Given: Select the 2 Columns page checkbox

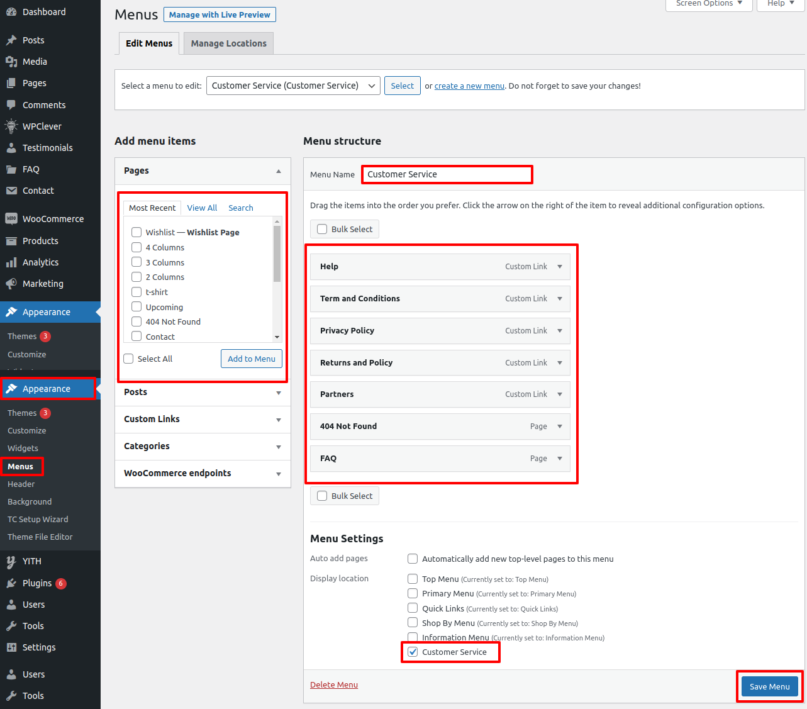Looking at the screenshot, I should [136, 277].
